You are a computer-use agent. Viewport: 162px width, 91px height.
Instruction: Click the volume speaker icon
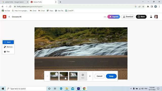[143, 89]
